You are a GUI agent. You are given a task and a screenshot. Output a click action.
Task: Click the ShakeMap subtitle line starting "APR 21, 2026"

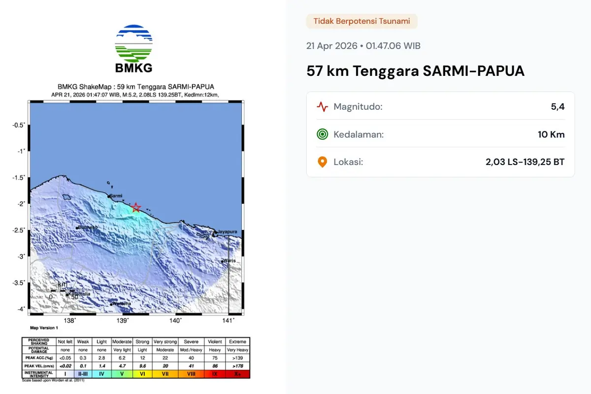click(135, 94)
